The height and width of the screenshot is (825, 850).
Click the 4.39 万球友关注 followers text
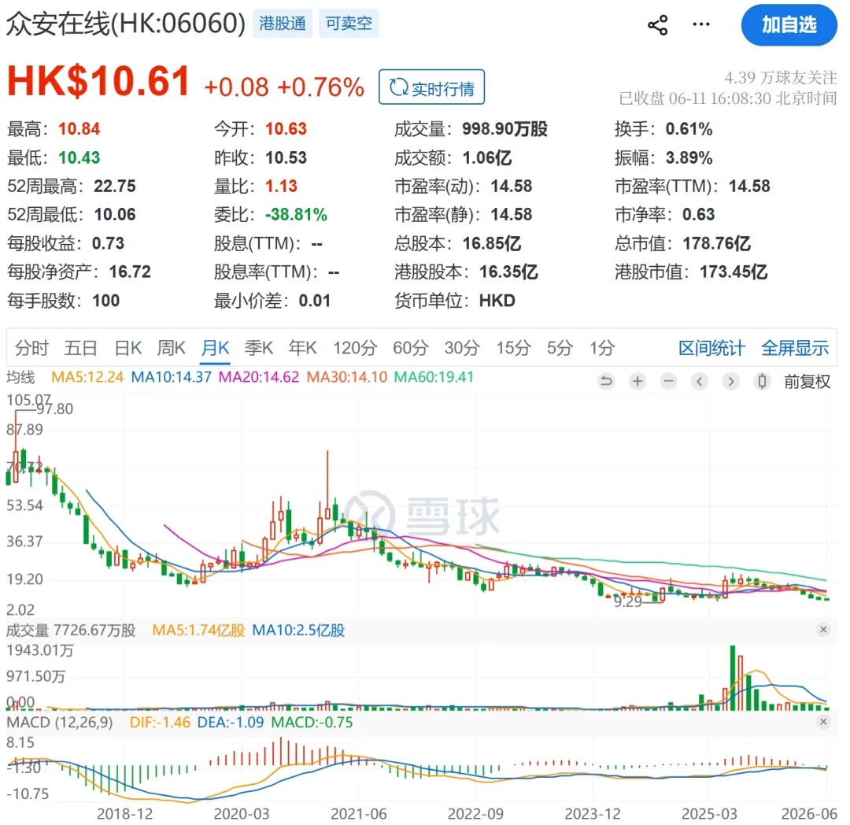point(781,77)
